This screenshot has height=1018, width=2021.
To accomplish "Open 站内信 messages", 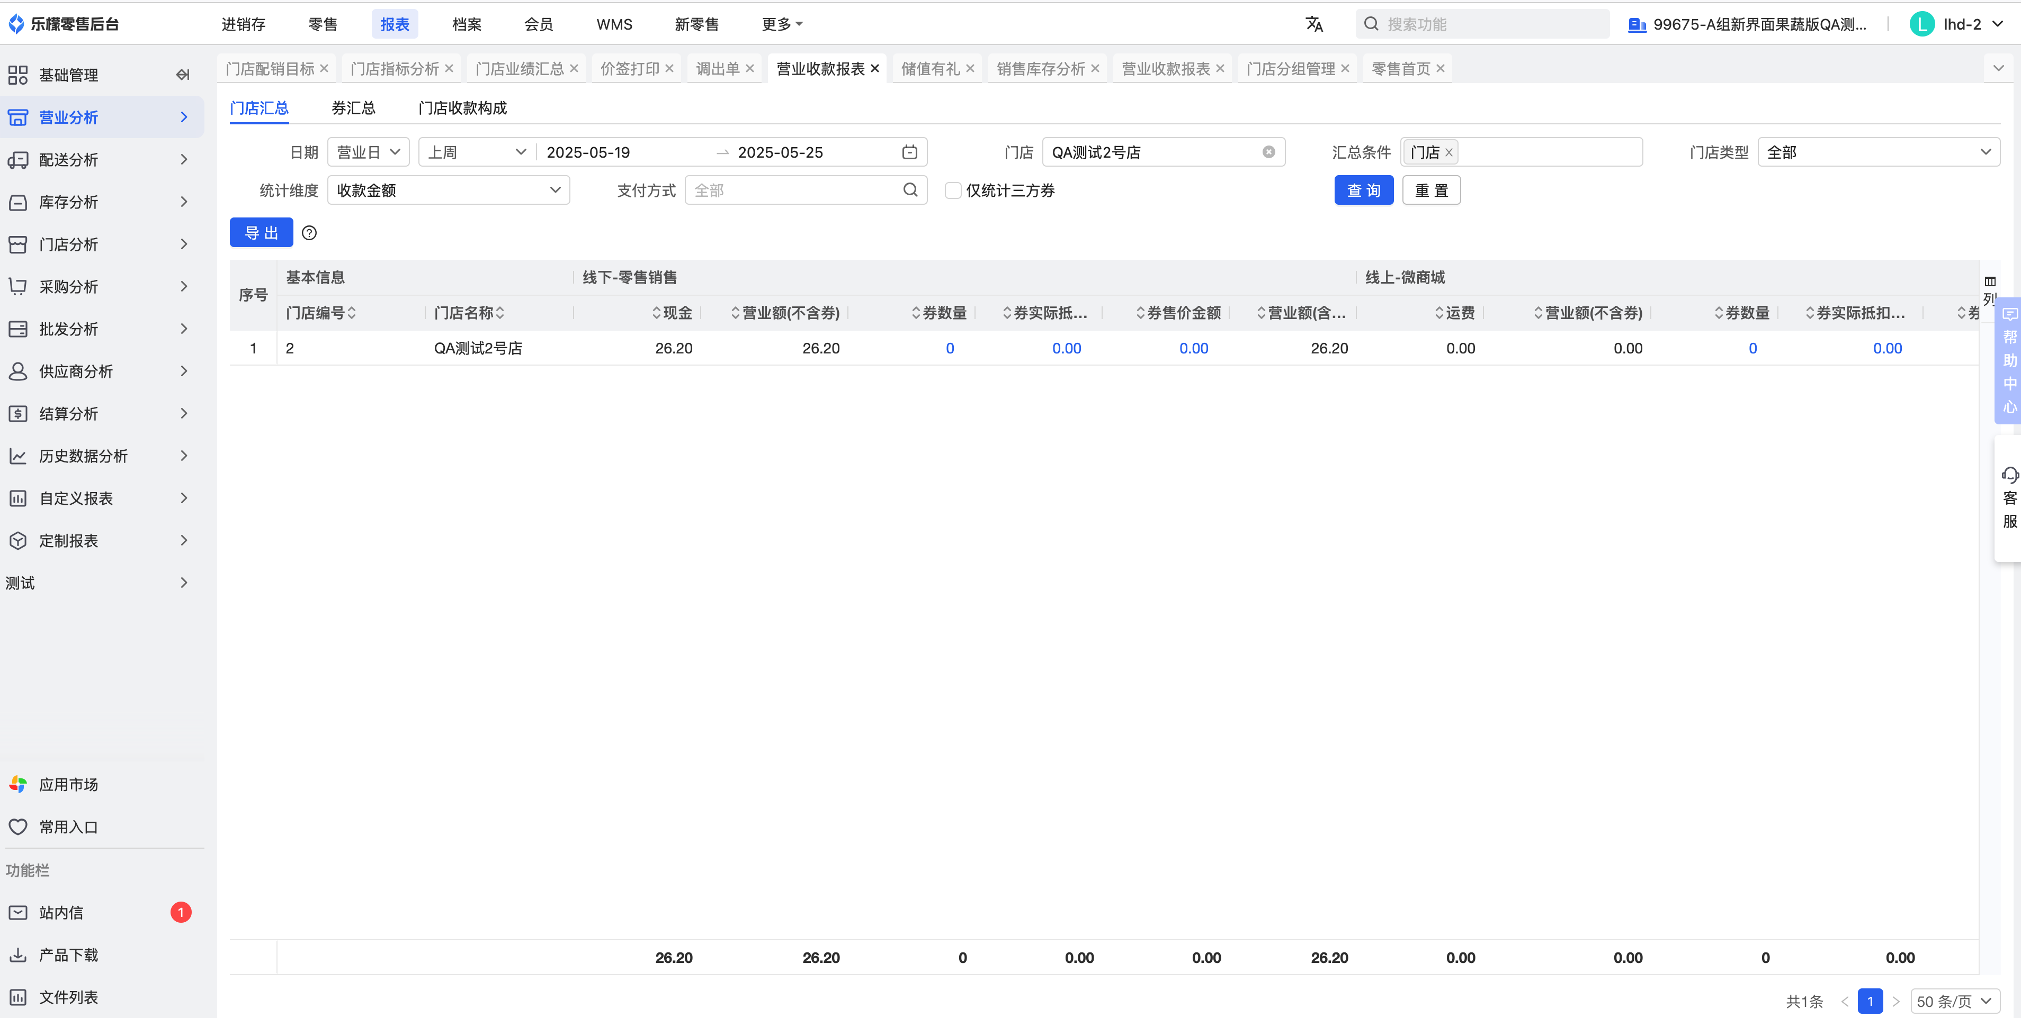I will [102, 912].
